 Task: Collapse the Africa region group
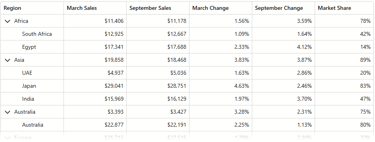(7, 21)
